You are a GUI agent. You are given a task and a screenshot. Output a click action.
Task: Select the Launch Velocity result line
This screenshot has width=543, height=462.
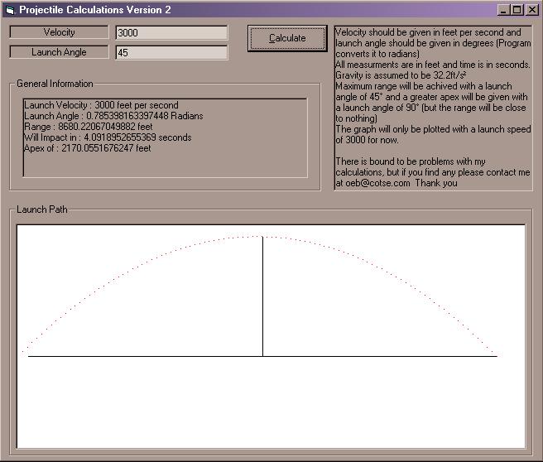tap(101, 106)
